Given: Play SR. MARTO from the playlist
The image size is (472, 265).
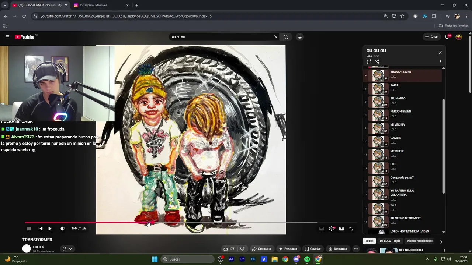Looking at the screenshot, I should pyautogui.click(x=403, y=102).
